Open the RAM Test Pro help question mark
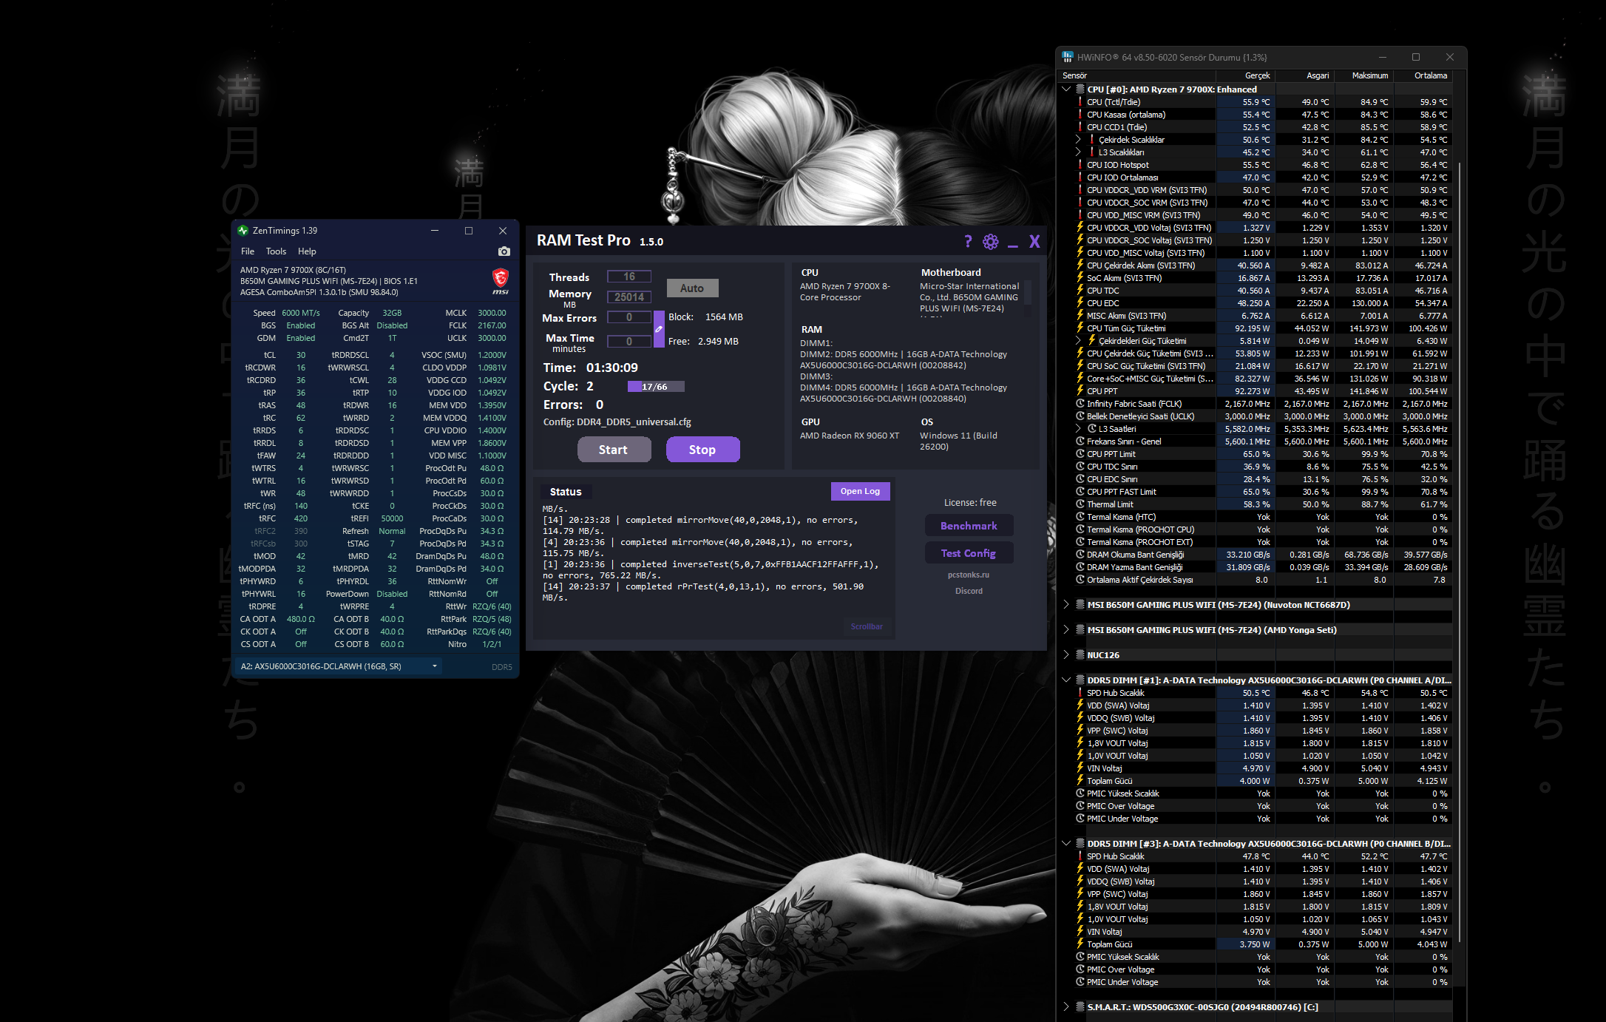1606x1022 pixels. point(968,241)
